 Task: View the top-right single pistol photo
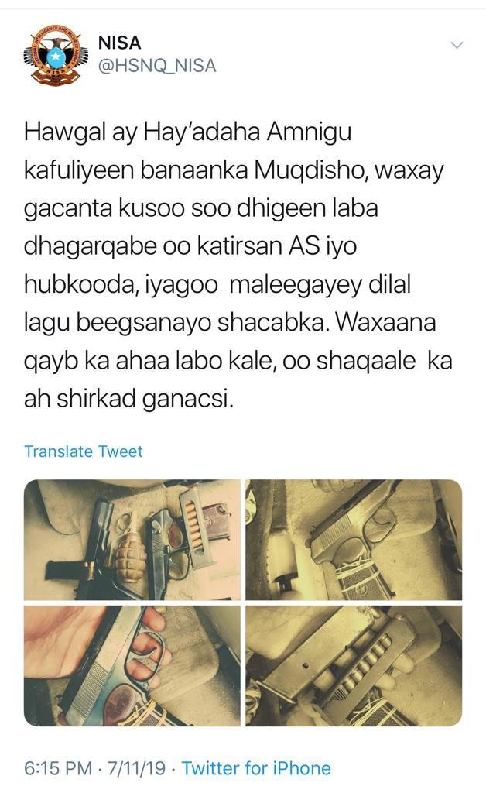(x=354, y=540)
